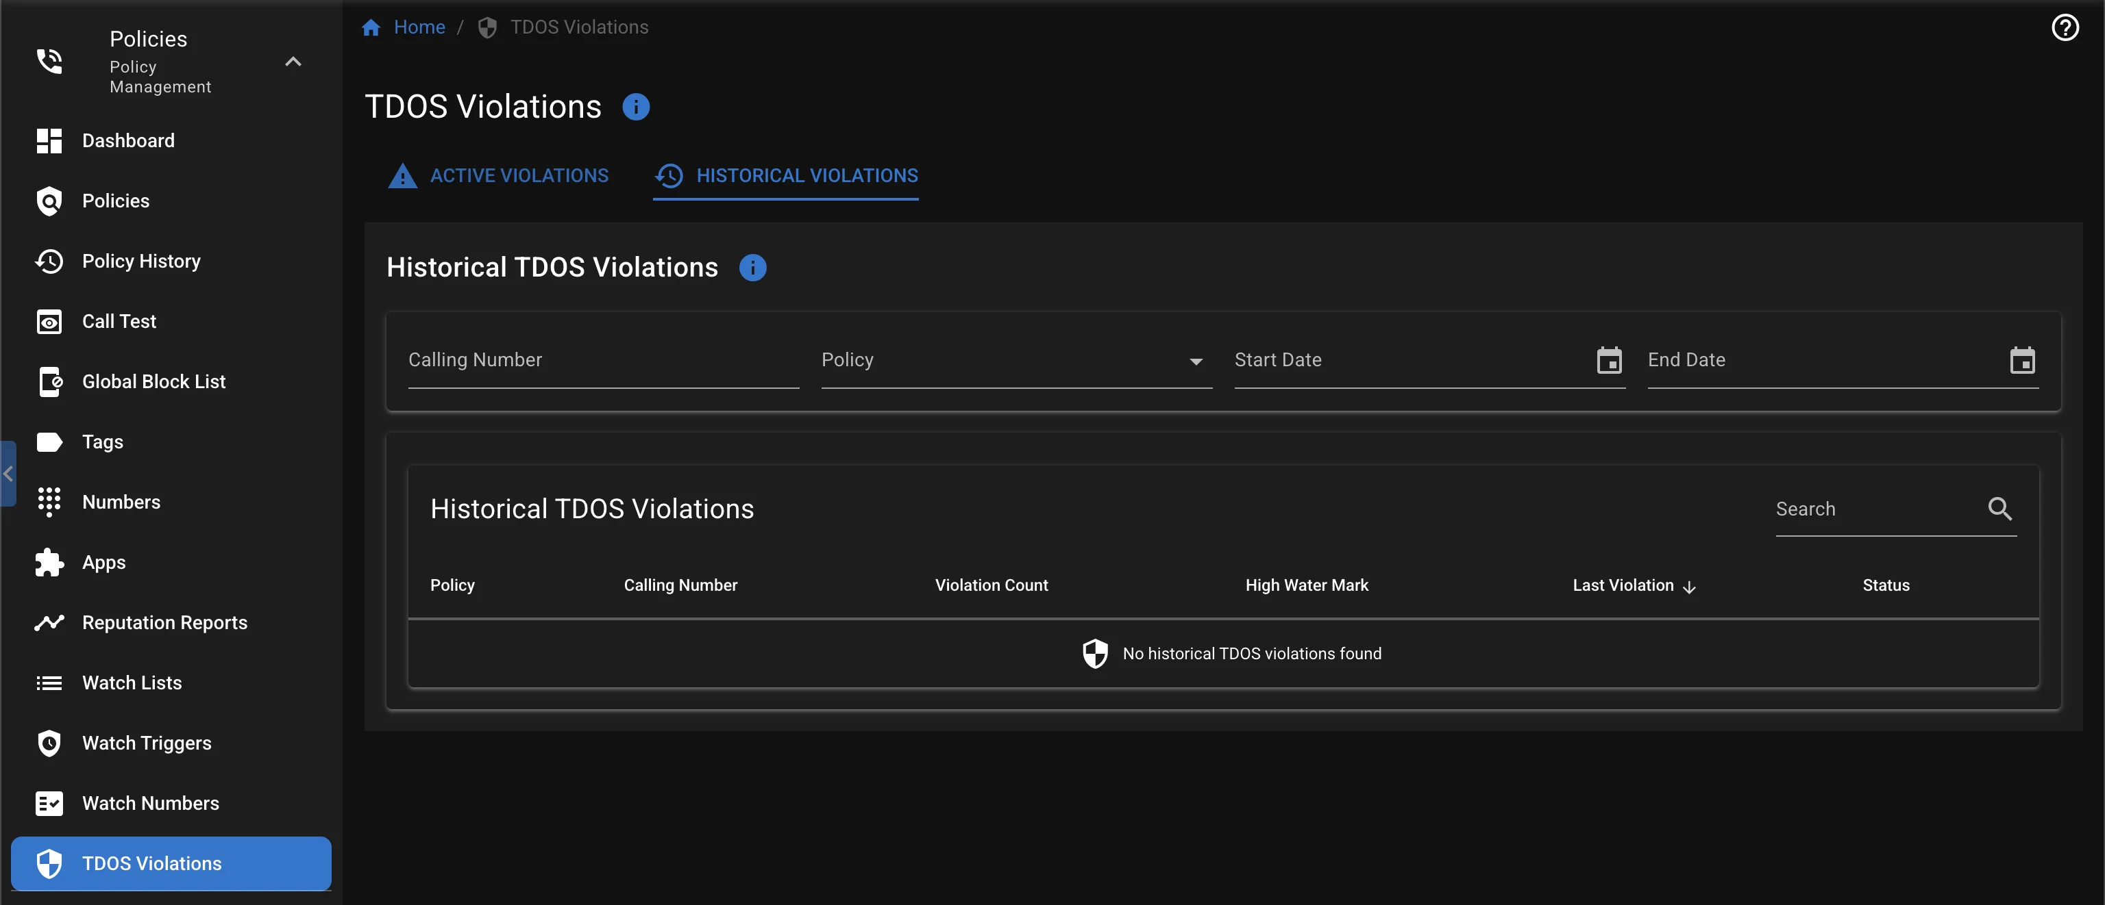Switch to the Active Violations tab
This screenshot has width=2105, height=905.
pyautogui.click(x=498, y=175)
